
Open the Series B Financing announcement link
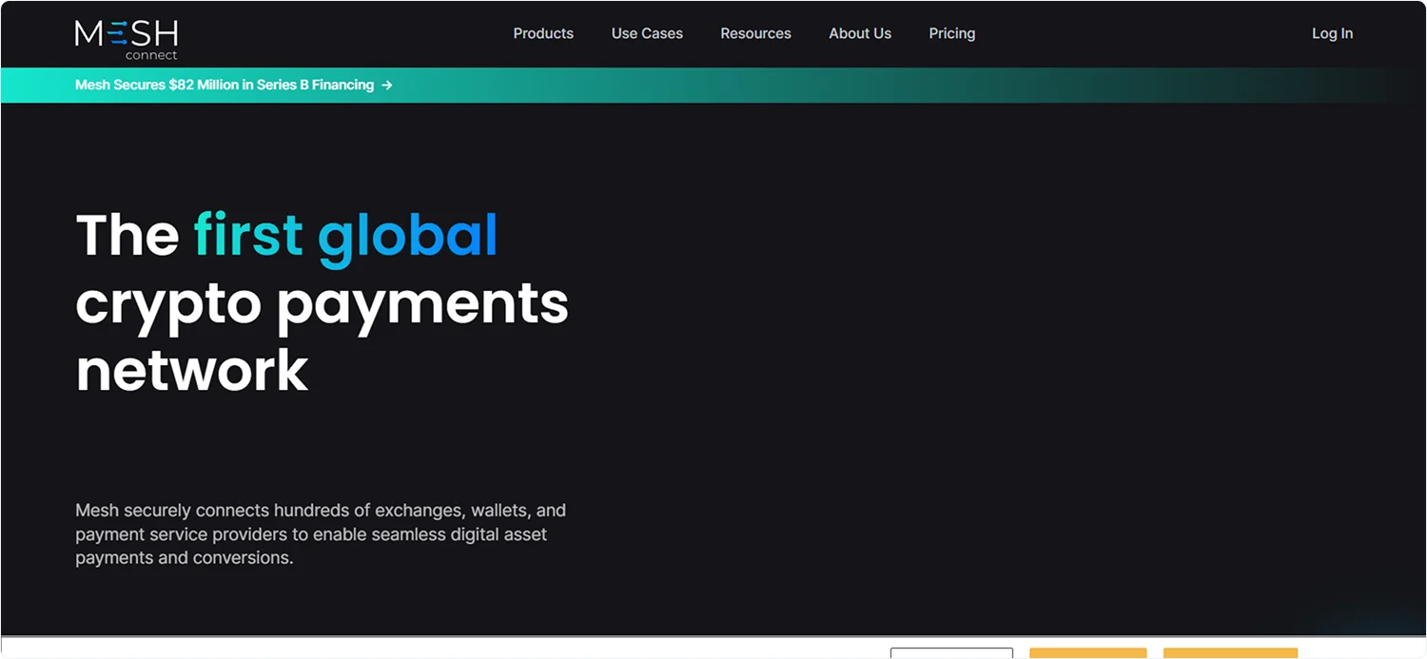pyautogui.click(x=234, y=85)
